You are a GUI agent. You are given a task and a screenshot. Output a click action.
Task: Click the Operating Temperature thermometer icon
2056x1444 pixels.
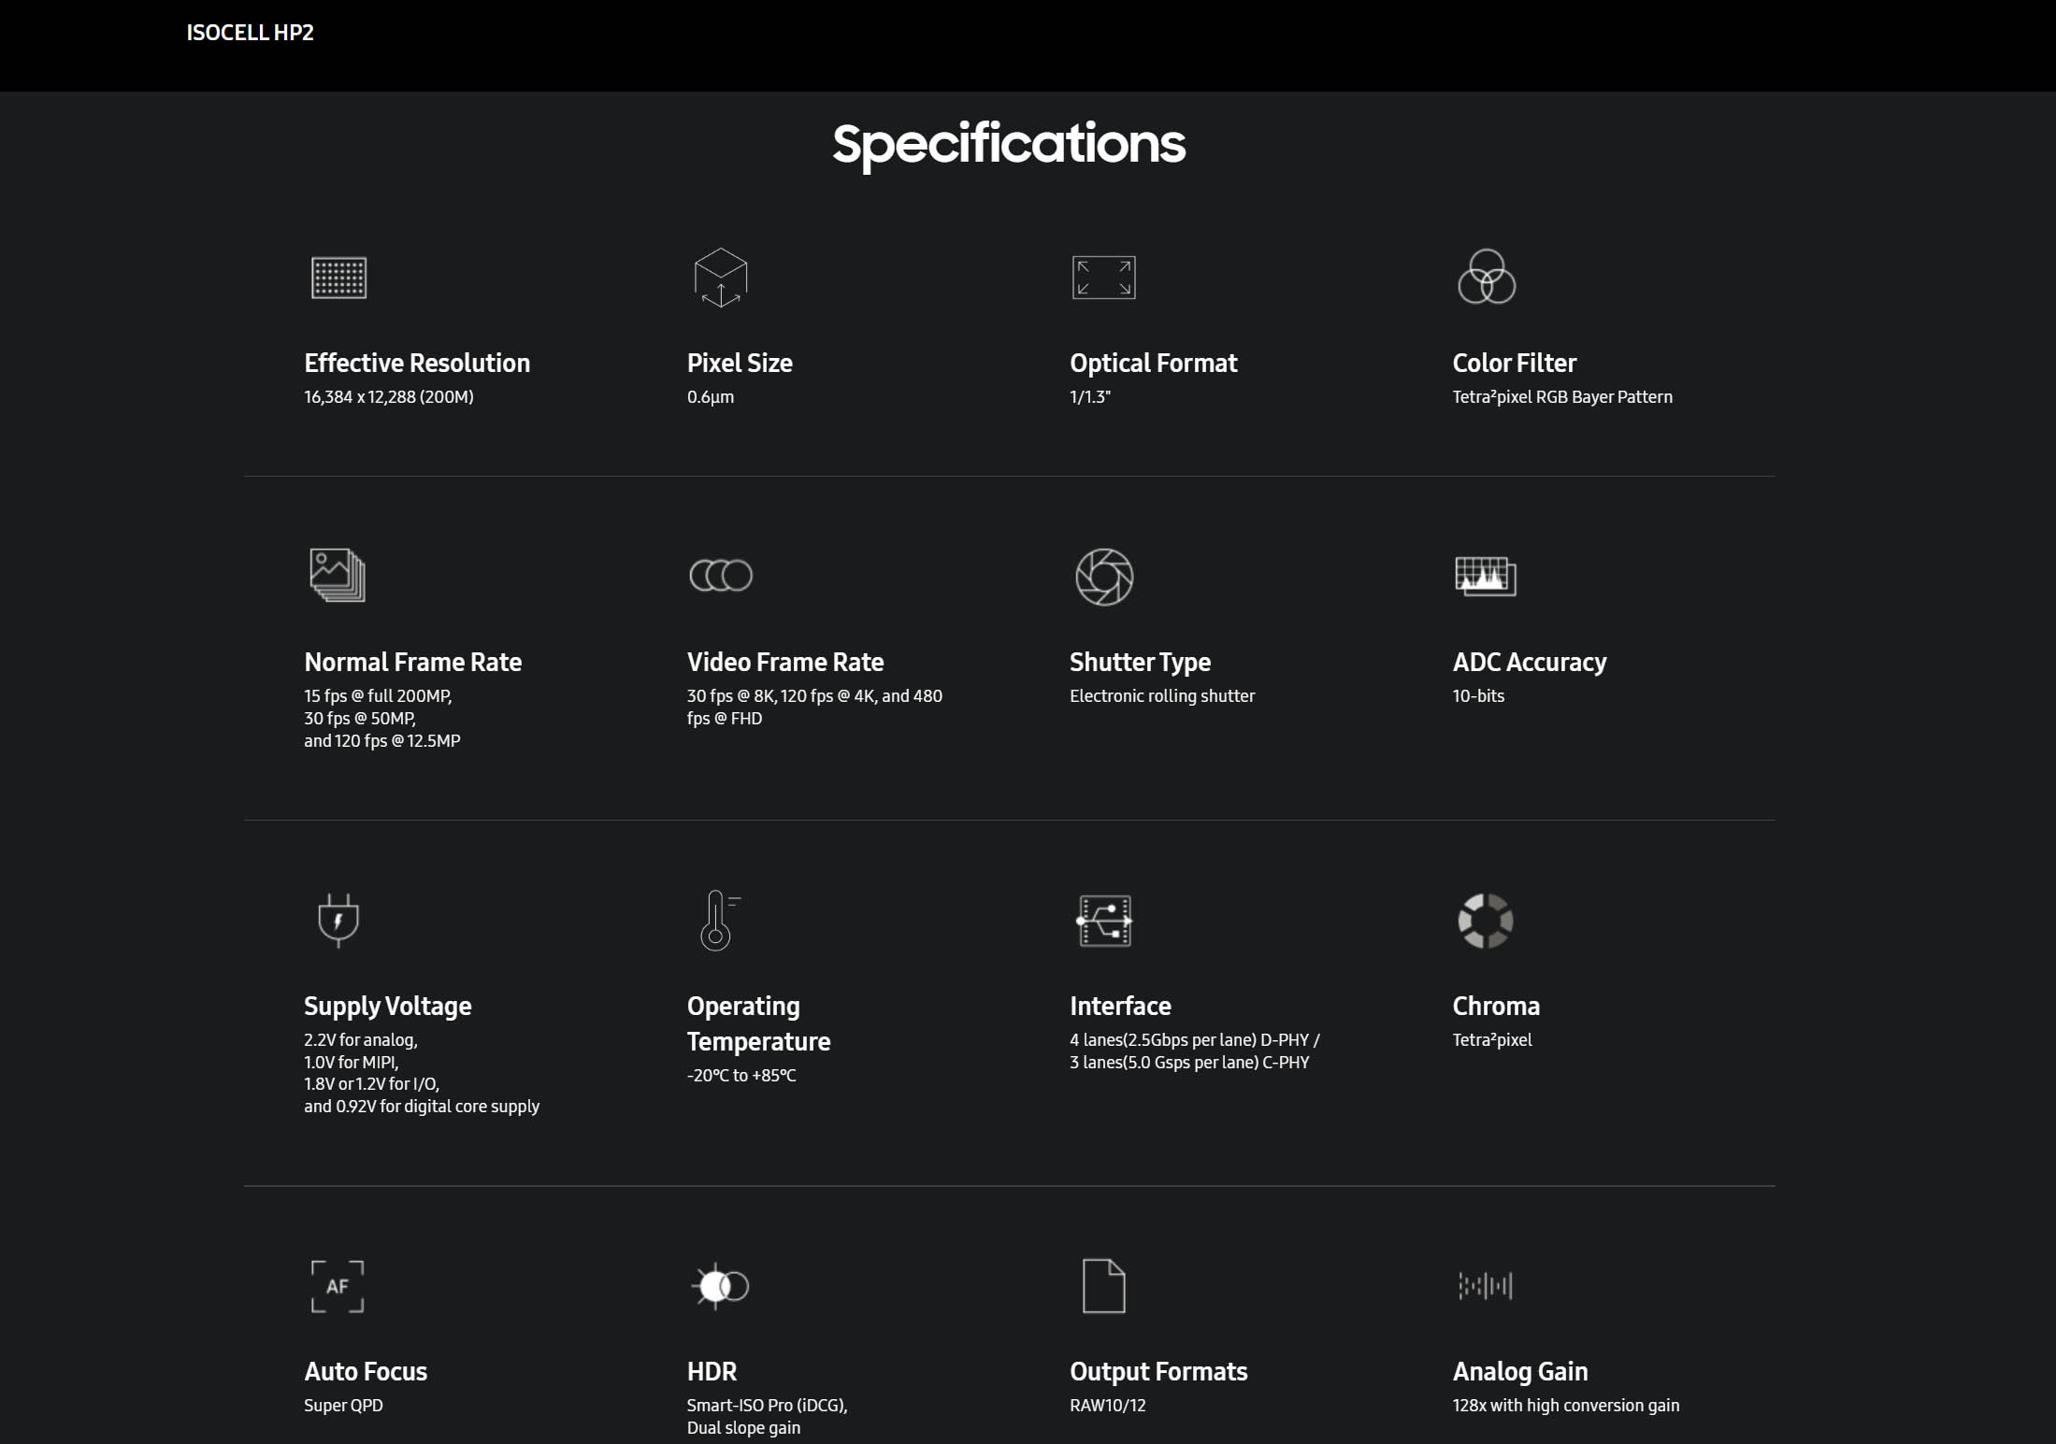point(719,921)
